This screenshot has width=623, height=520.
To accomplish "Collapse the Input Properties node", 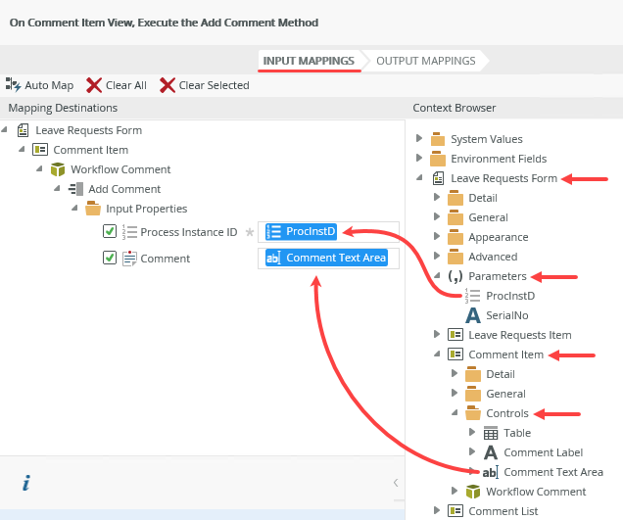I will click(x=74, y=208).
